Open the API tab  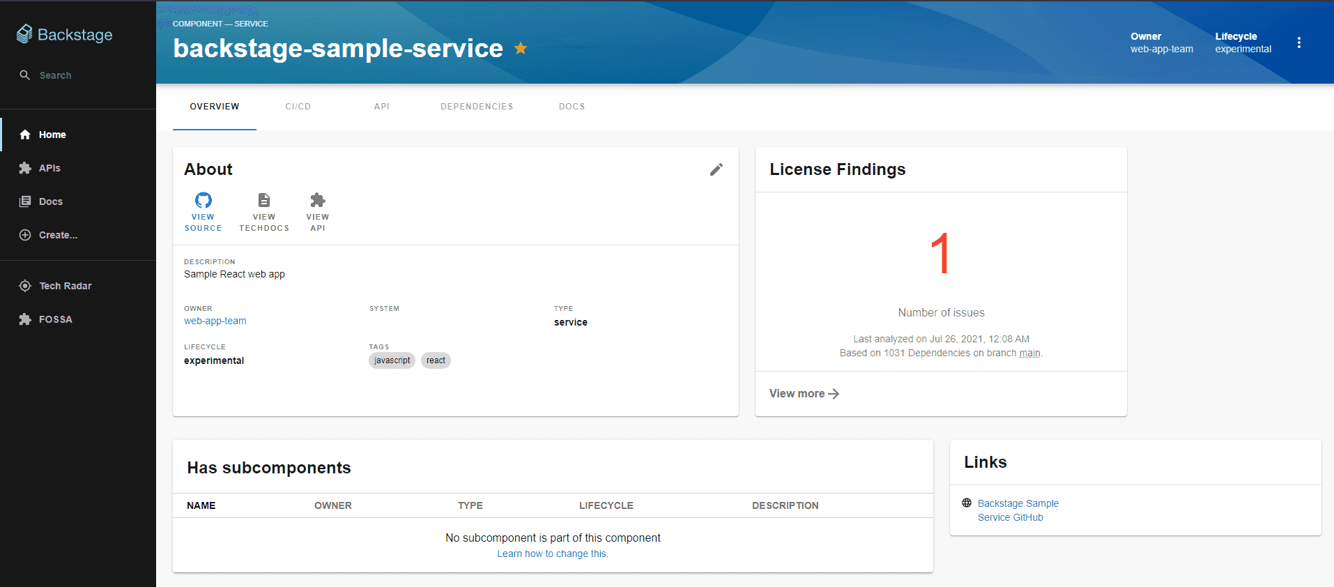(x=382, y=107)
